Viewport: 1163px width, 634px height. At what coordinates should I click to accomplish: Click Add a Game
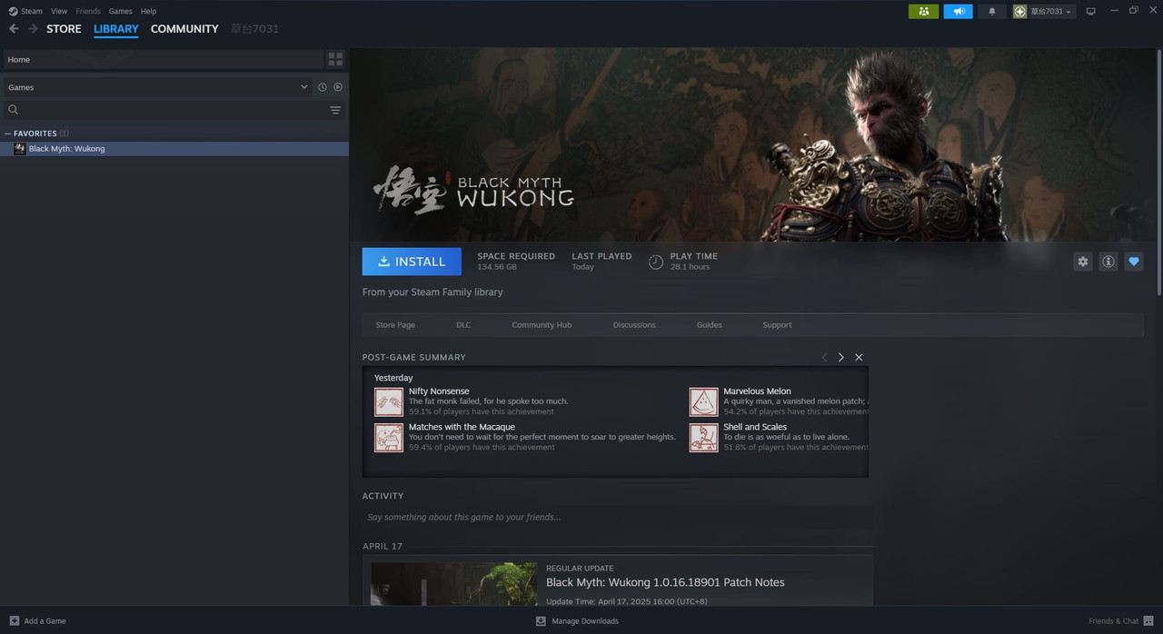pos(37,621)
